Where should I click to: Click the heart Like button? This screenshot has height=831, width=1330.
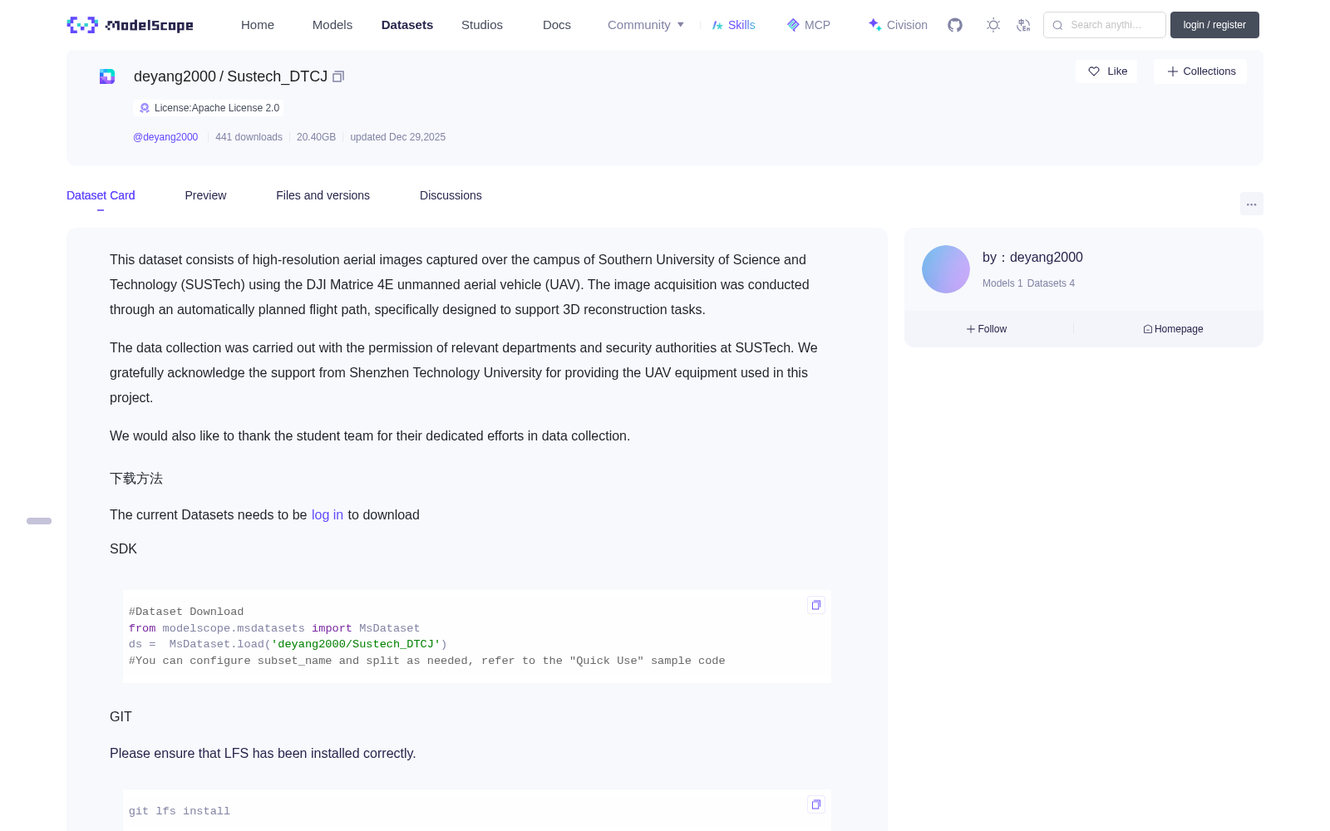click(x=1106, y=71)
